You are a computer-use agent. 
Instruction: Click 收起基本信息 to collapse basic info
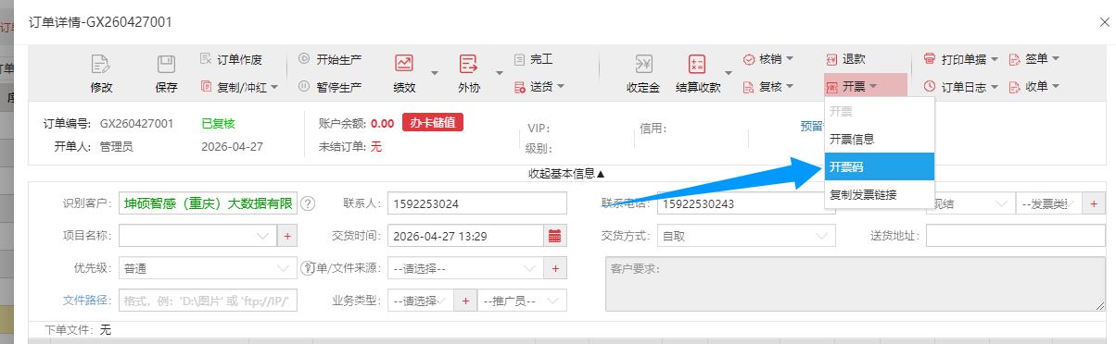[x=566, y=173]
